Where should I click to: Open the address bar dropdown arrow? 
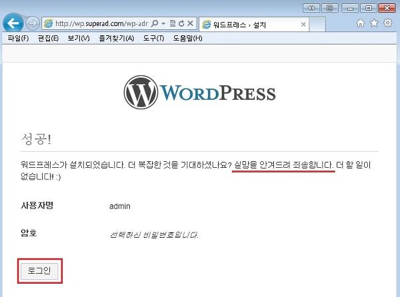[163, 24]
